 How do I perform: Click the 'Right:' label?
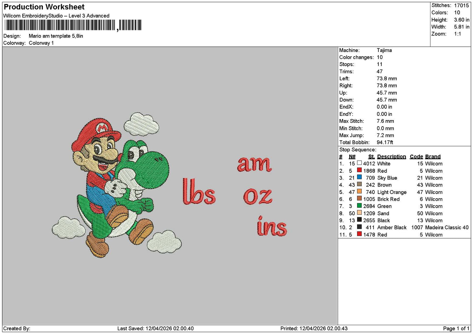click(346, 86)
